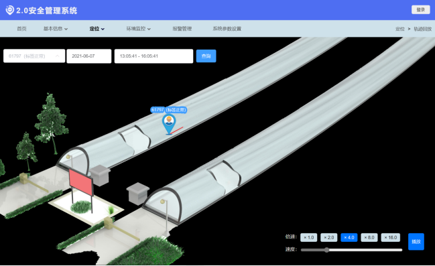
Task: Click the gray booth near left tunnel
Action: (x=100, y=176)
